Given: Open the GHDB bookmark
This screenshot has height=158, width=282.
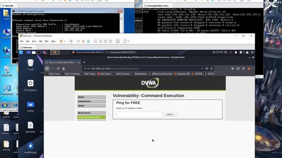Looking at the screenshot, I should (x=197, y=74).
